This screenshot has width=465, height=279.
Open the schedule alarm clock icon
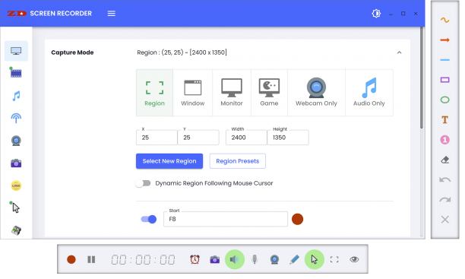coord(195,259)
